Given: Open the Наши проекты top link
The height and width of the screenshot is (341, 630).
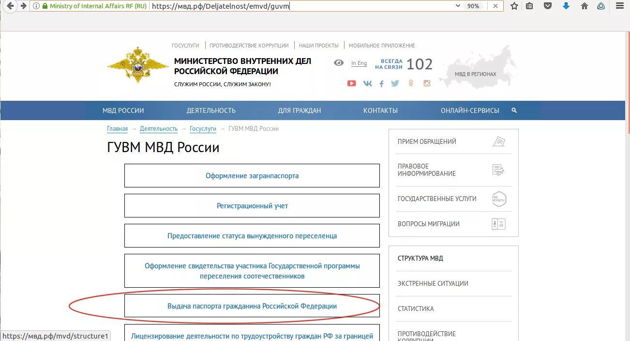Looking at the screenshot, I should click(x=318, y=46).
